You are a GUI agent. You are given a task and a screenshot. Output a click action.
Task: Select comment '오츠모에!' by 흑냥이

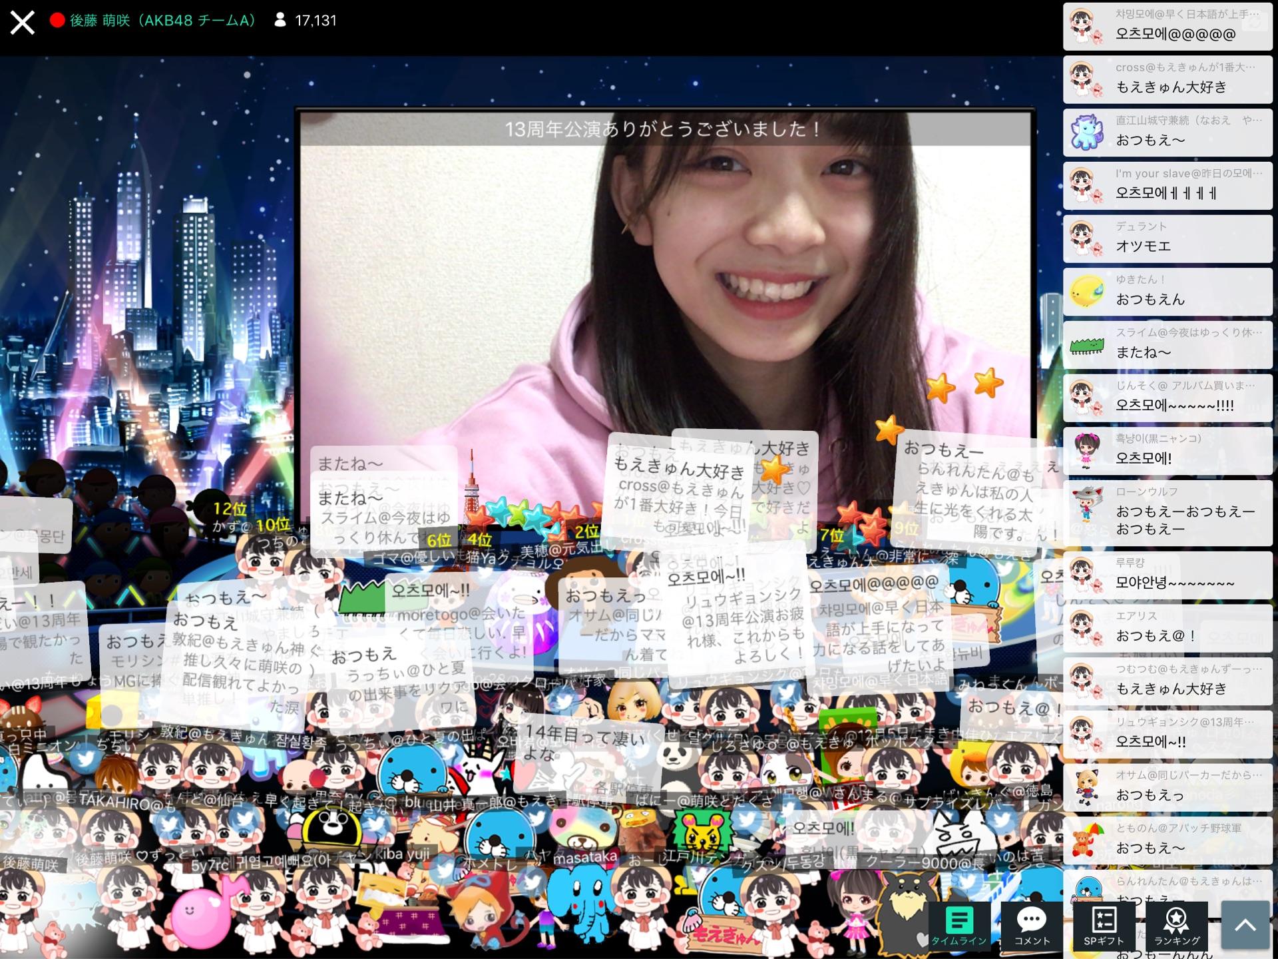[x=1168, y=451]
